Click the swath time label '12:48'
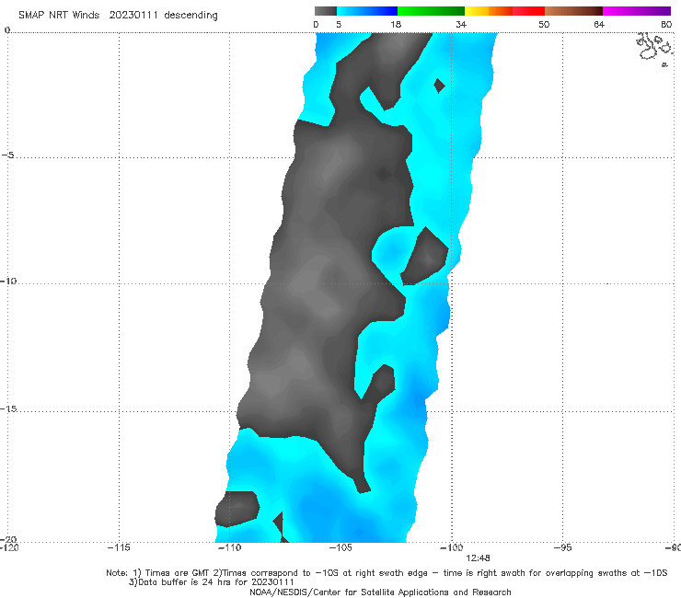This screenshot has height=598, width=681. (478, 558)
